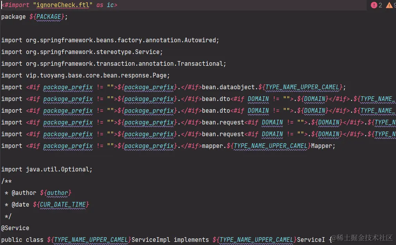This screenshot has height=245, width=396.
Task: Click the yellow warning triangle indicator
Action: (389, 5)
